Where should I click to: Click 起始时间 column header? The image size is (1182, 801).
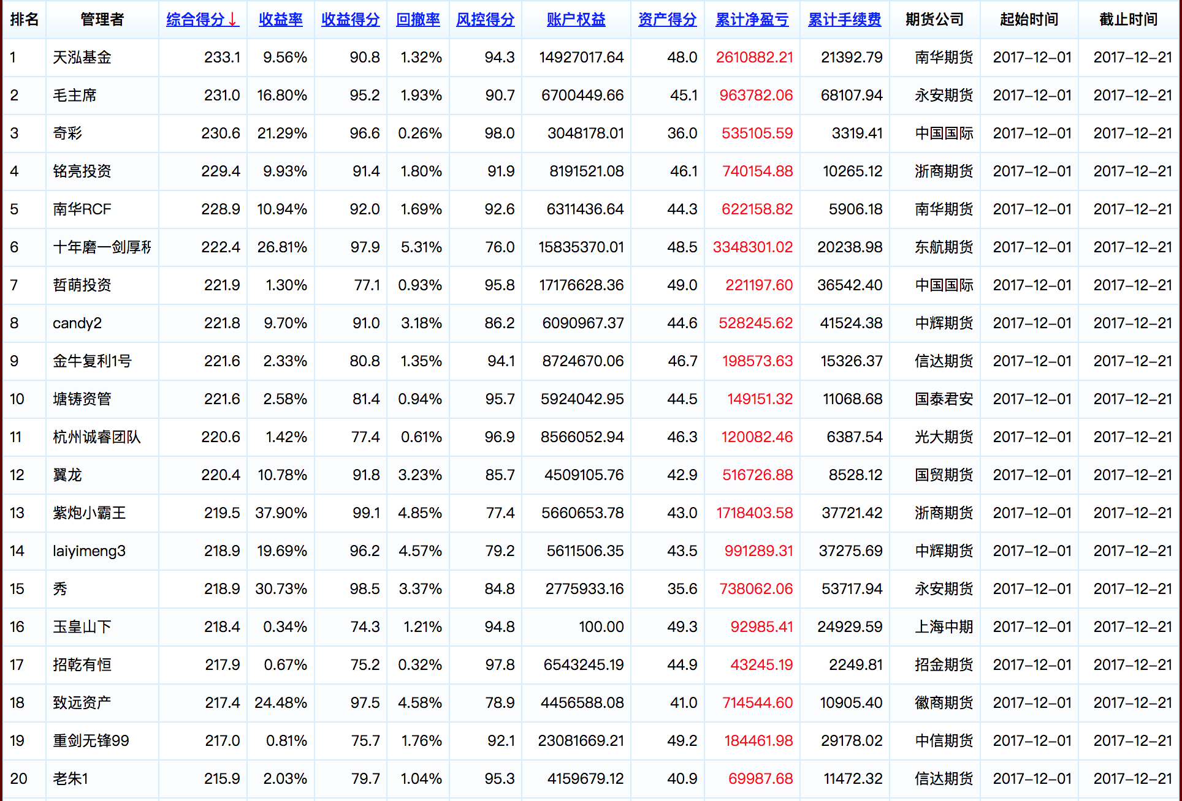pos(1029,20)
